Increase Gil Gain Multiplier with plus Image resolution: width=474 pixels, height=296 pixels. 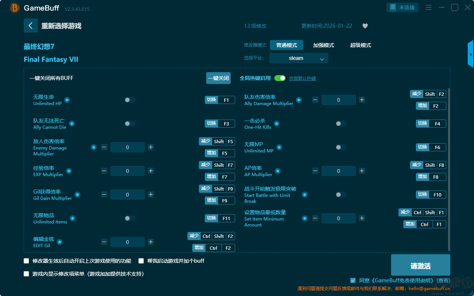(151, 195)
